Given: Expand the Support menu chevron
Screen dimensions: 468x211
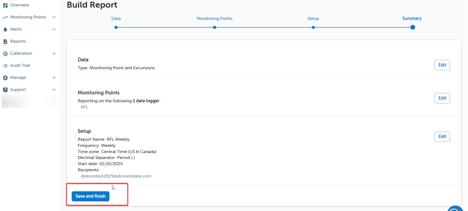Looking at the screenshot, I should click(54, 90).
